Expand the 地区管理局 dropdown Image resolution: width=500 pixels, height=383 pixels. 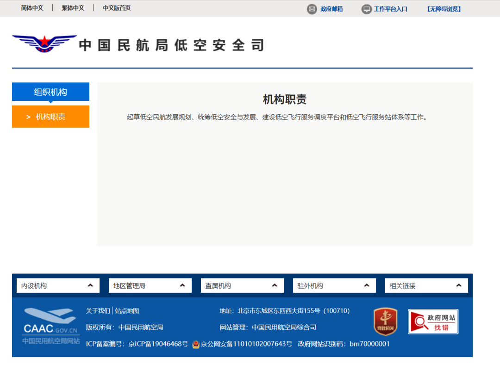(x=150, y=285)
